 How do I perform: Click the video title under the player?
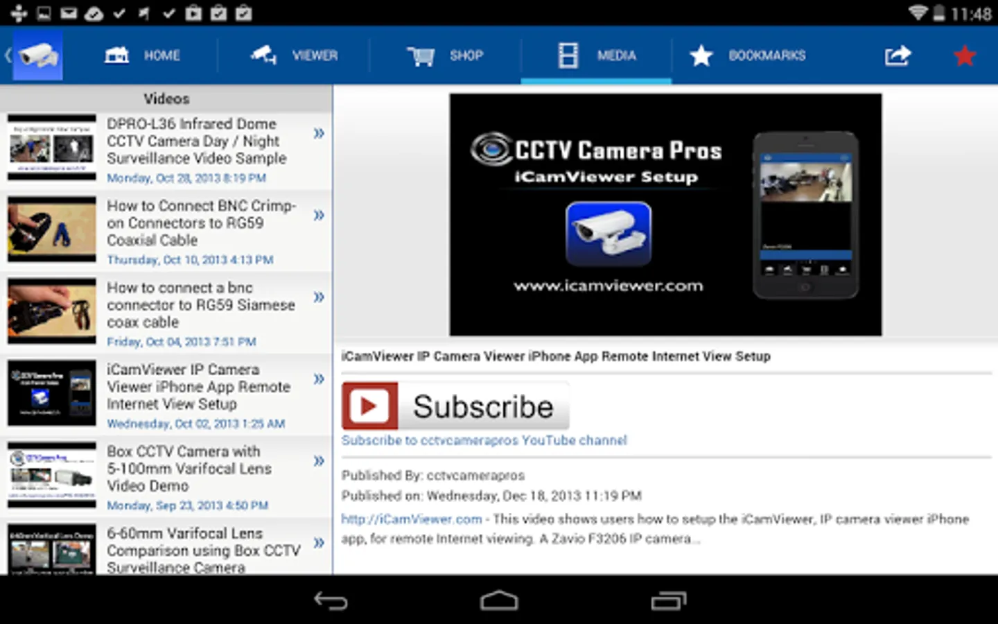[556, 356]
